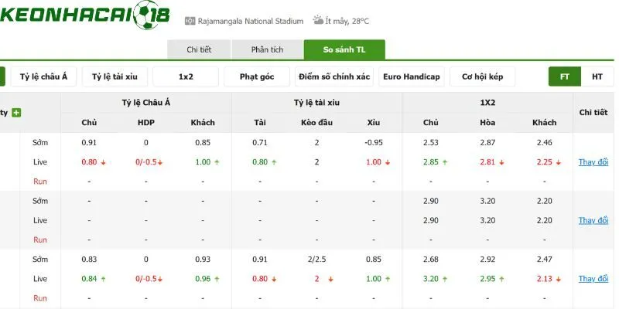Show Cơ hội kép odds
This screenshot has width=619, height=309.
(482, 76)
